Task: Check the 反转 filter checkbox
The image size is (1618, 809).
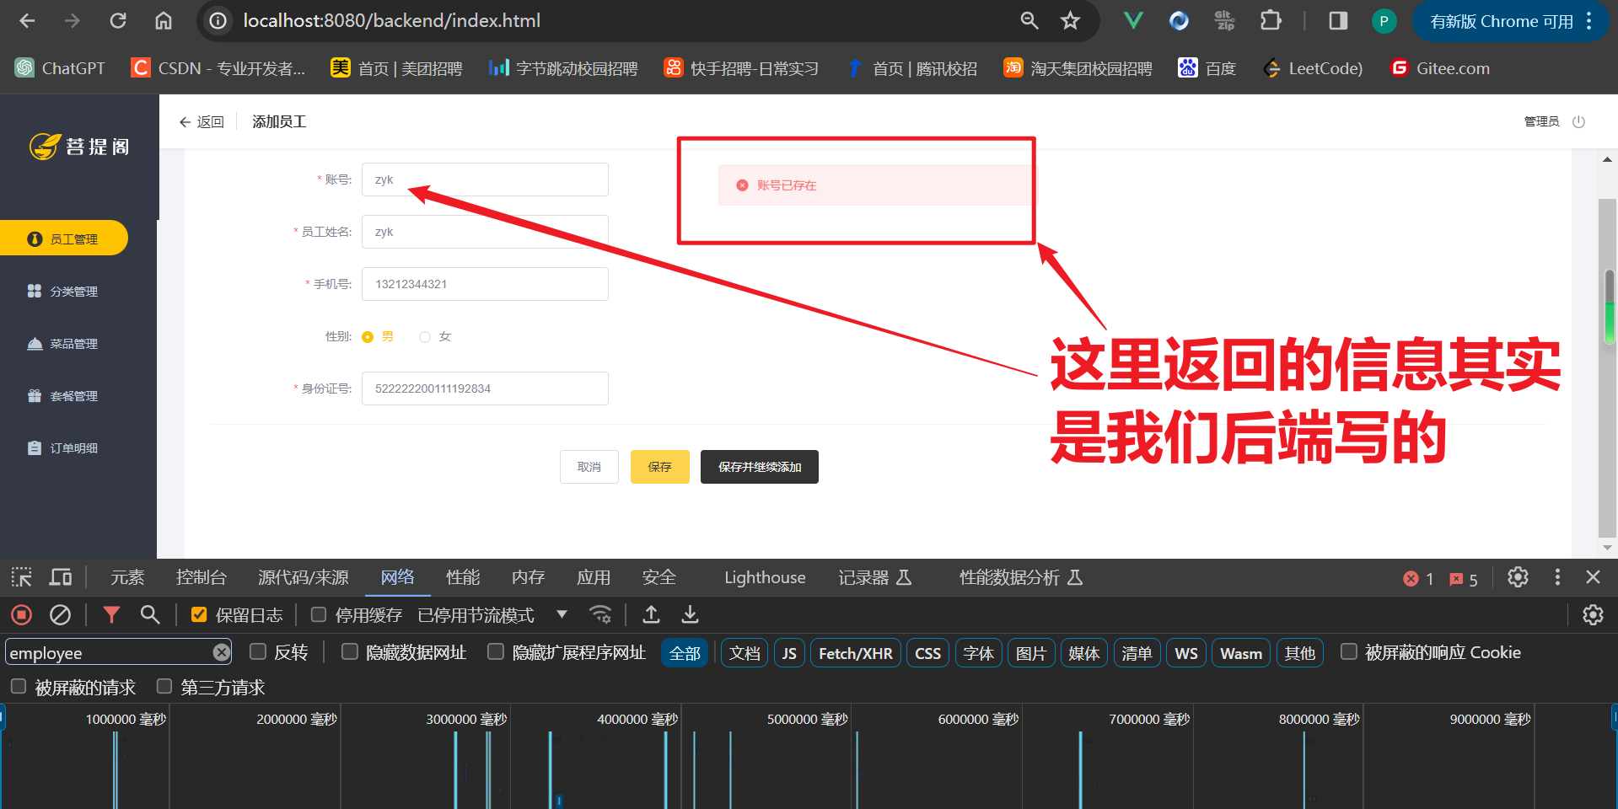Action: 258,652
